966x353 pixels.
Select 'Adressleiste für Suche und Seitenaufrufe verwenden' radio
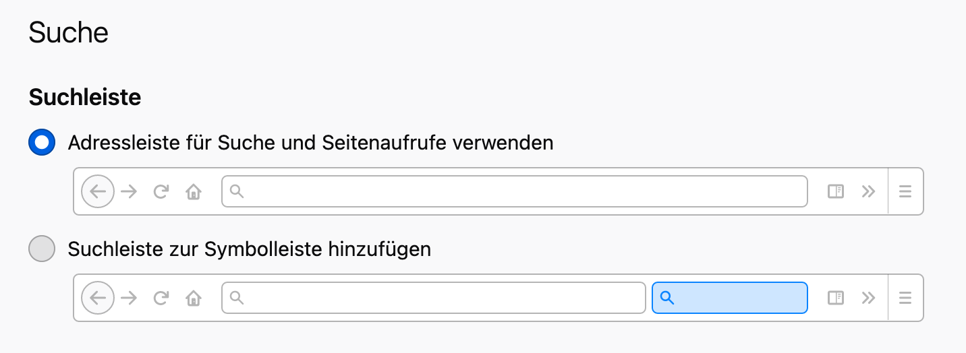pyautogui.click(x=42, y=143)
